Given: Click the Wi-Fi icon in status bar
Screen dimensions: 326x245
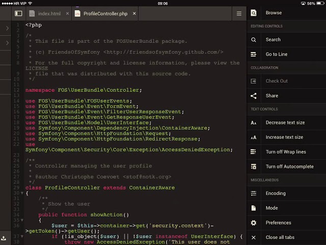Looking at the screenshot, I should pyautogui.click(x=30, y=4).
